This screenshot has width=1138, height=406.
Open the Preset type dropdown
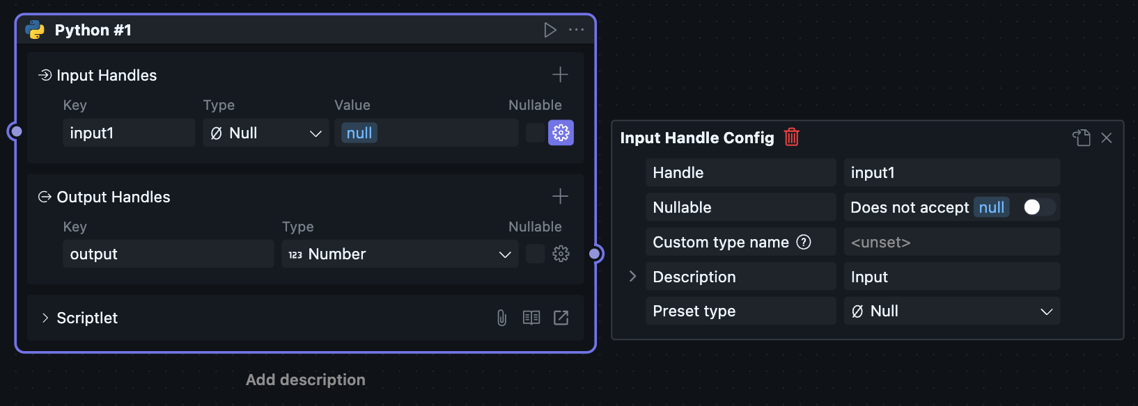(951, 311)
